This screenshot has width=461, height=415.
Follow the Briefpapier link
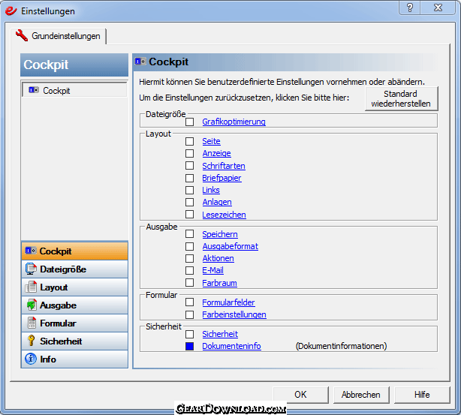[221, 178]
